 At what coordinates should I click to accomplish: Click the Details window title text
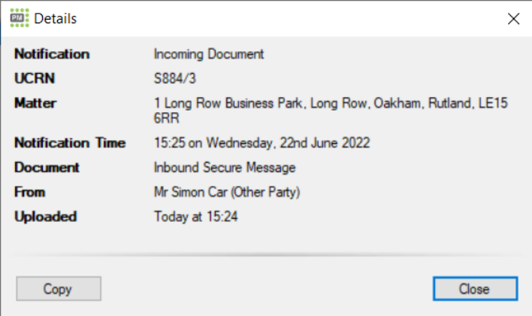(x=56, y=19)
